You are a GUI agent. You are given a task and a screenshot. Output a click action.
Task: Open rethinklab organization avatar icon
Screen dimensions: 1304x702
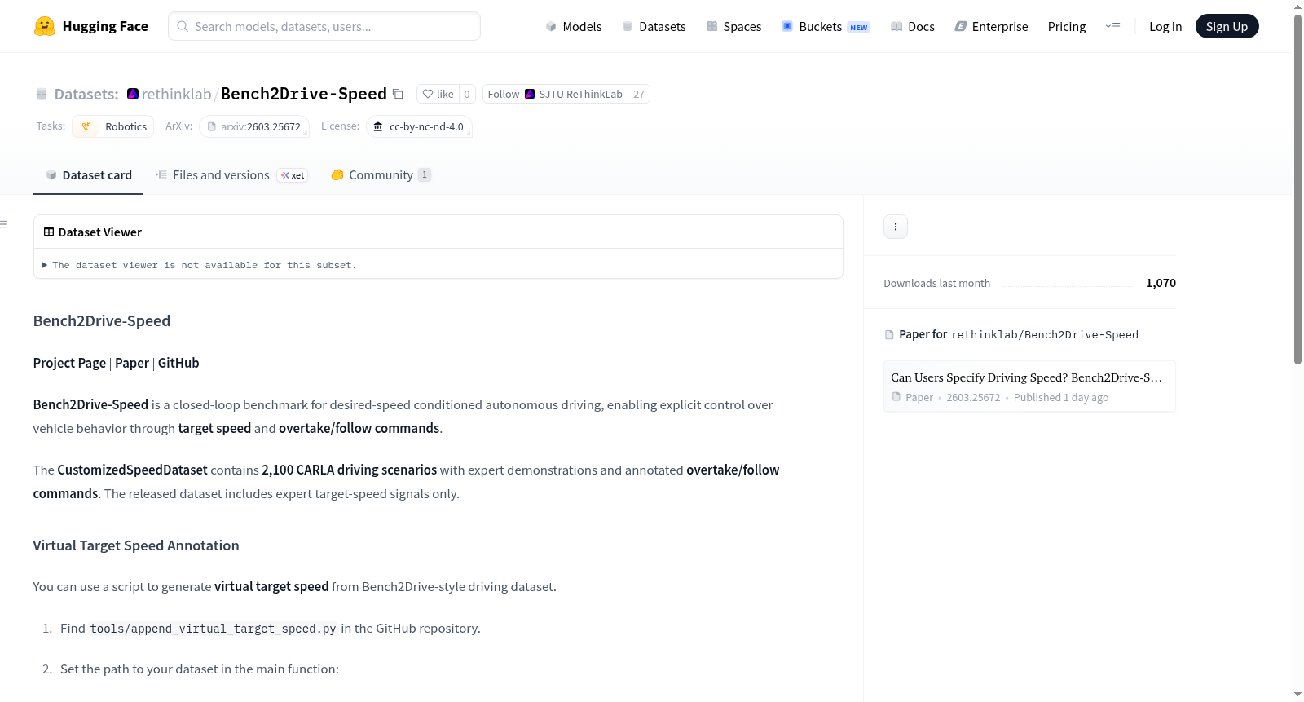133,94
